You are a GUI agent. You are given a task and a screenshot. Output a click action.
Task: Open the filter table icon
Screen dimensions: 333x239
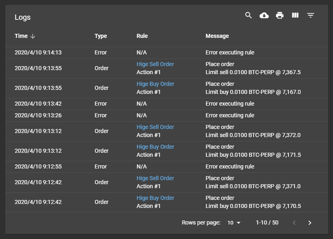coord(310,15)
